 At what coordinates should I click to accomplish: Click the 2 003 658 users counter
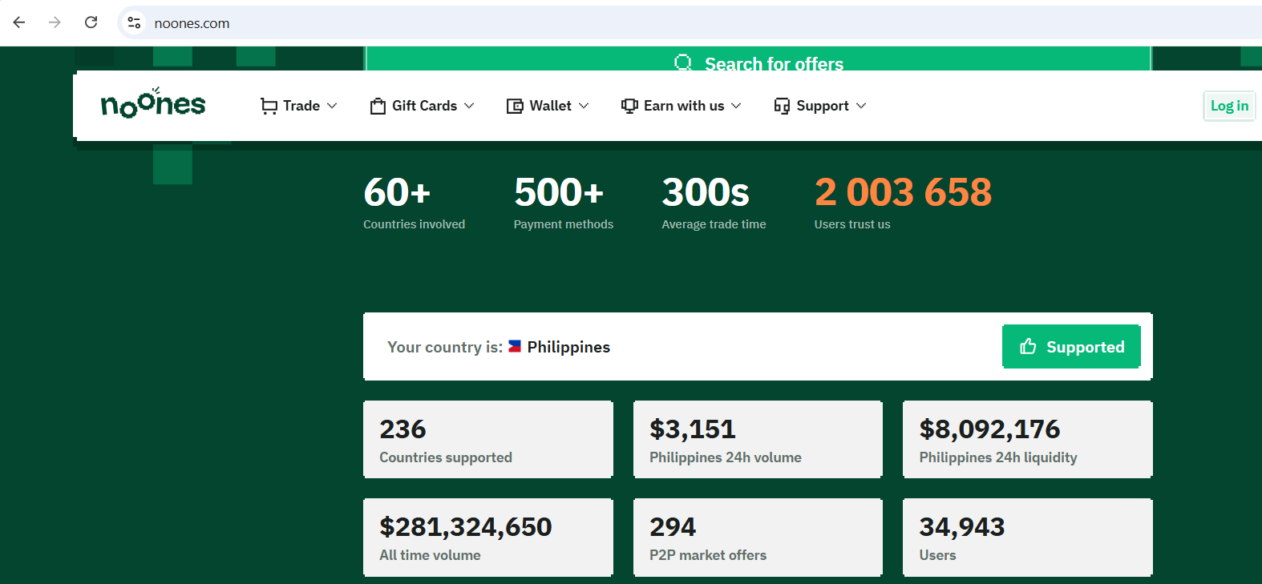(x=904, y=192)
